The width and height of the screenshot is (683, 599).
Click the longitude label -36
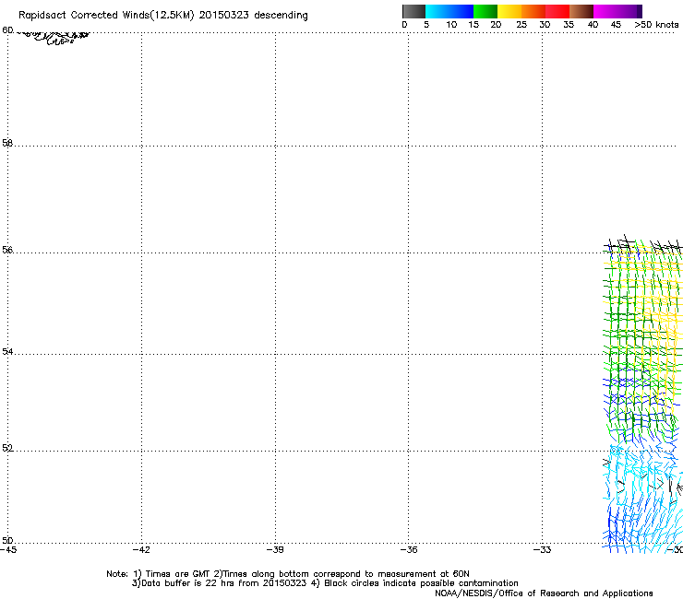409,550
